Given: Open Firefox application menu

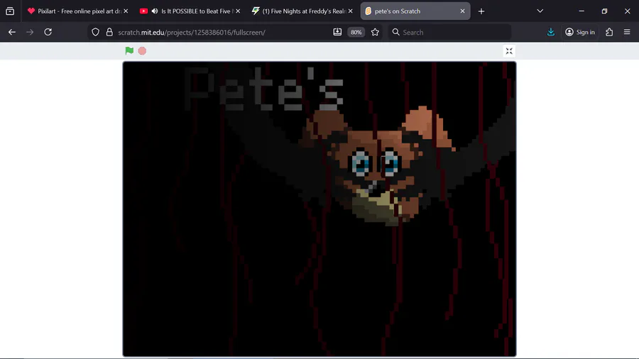Looking at the screenshot, I should pyautogui.click(x=627, y=32).
